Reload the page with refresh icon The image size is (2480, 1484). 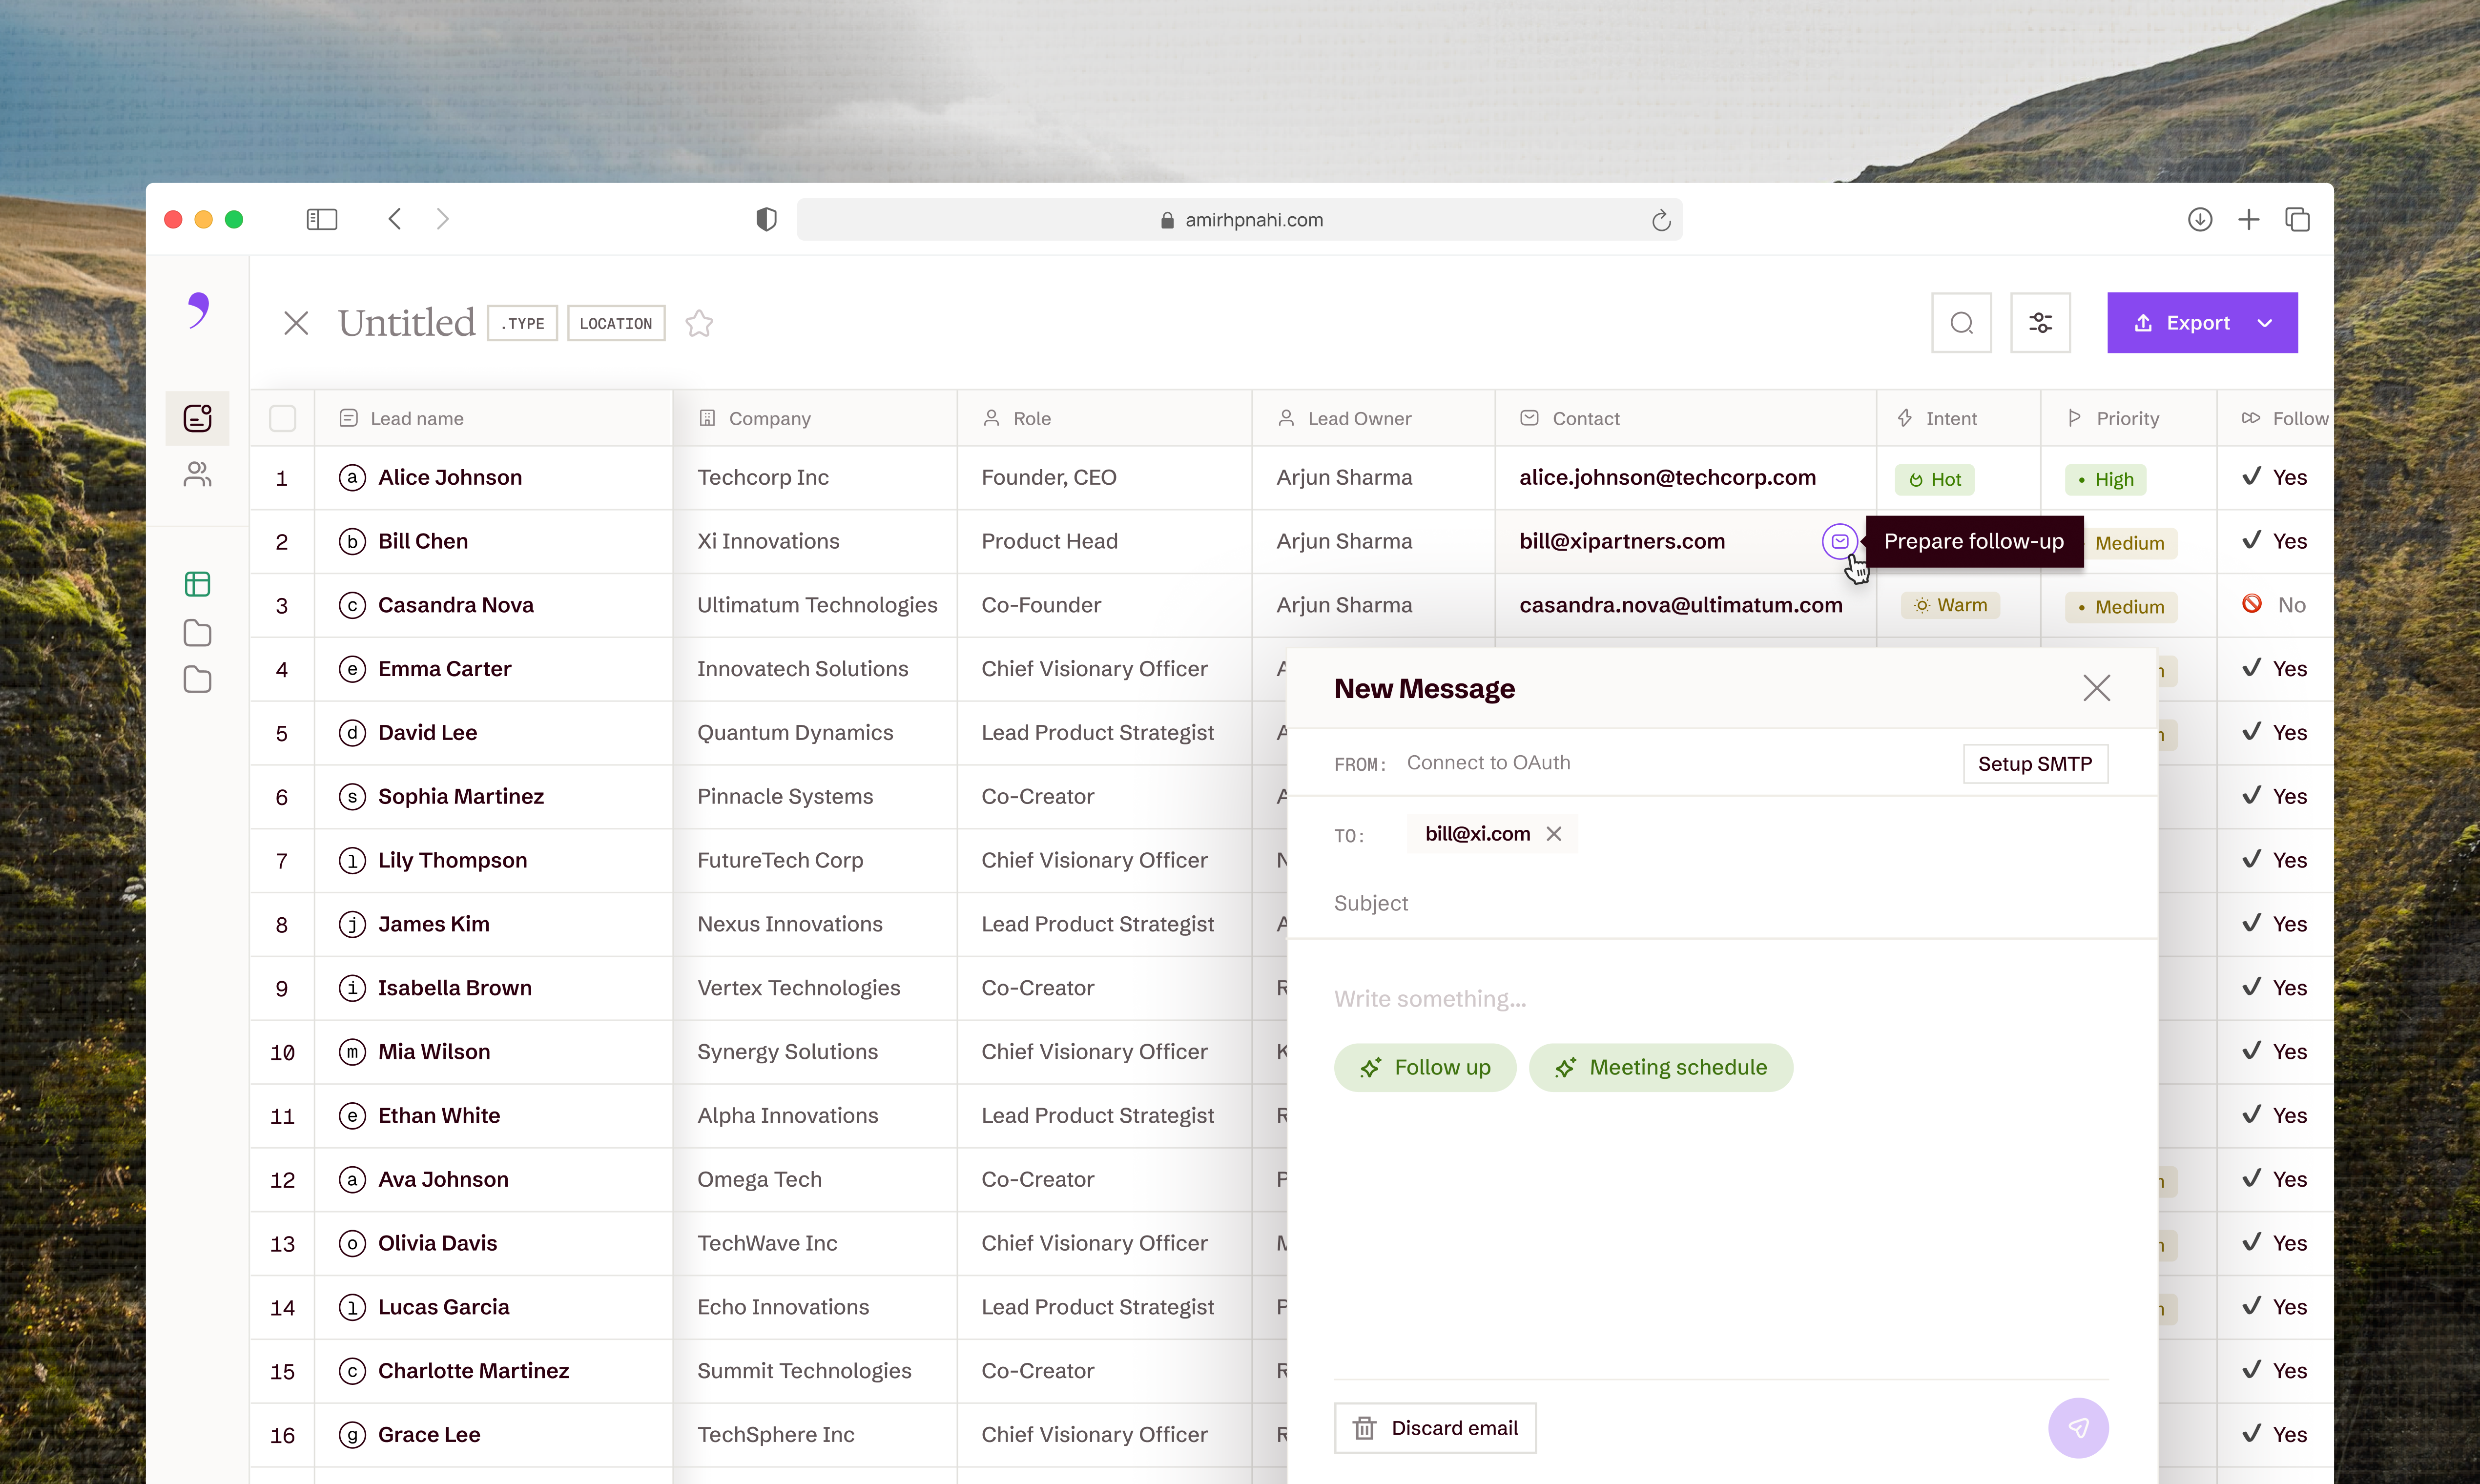1661,220
